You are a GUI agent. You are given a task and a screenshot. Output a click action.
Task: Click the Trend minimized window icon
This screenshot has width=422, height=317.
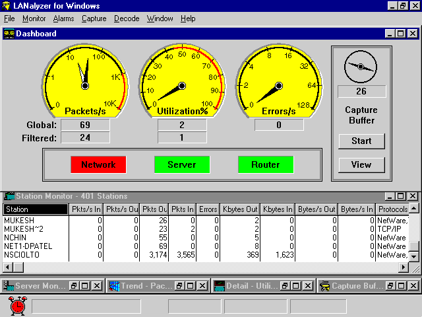114,286
